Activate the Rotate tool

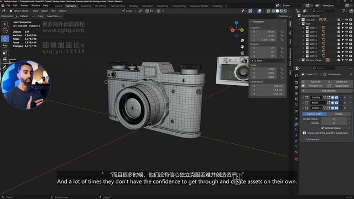pyautogui.click(x=5, y=45)
